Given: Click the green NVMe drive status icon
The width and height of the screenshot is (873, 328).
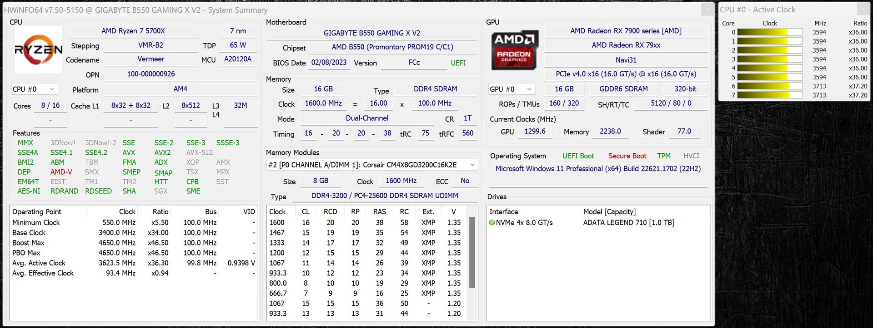Looking at the screenshot, I should click(x=492, y=223).
